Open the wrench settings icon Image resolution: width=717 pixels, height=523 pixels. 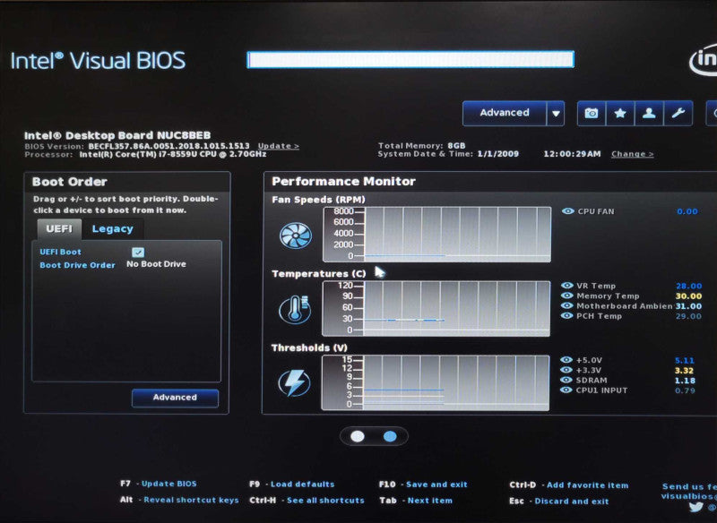[678, 113]
